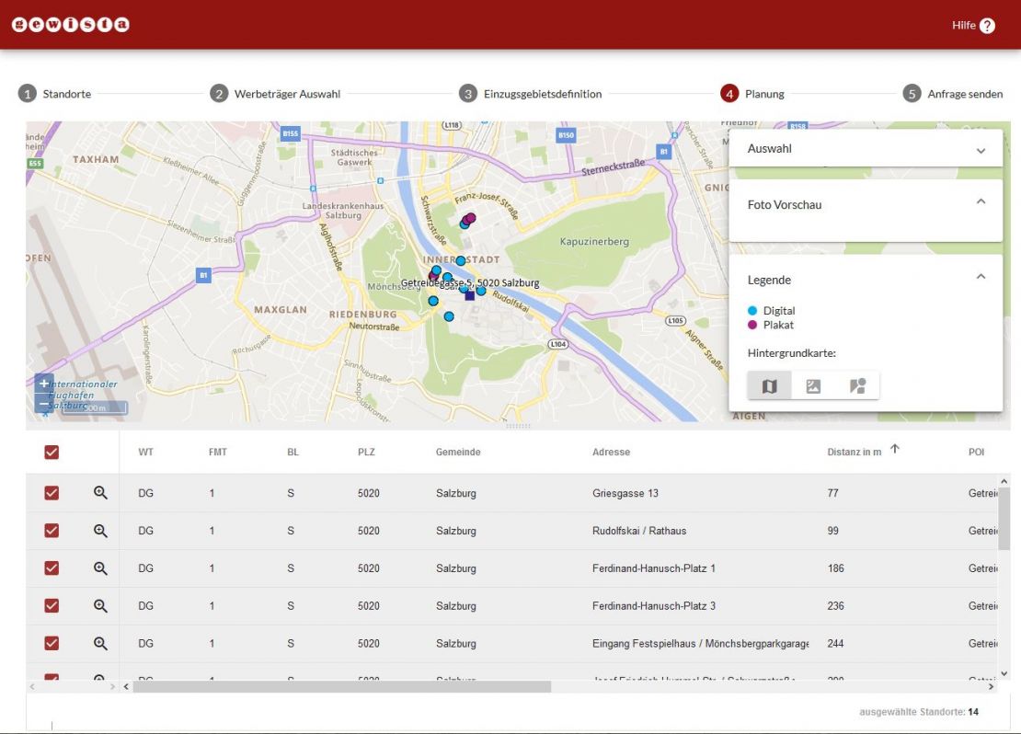Sort by the BL column header

(x=293, y=452)
